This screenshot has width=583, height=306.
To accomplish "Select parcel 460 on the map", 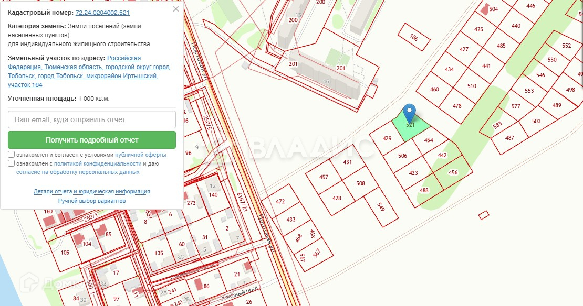I will coord(434,90).
